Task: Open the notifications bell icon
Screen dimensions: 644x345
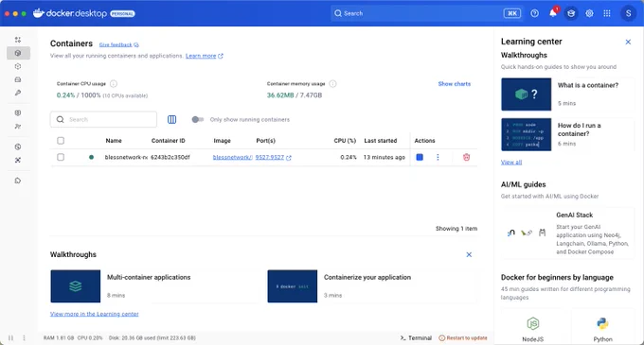Action: point(553,13)
